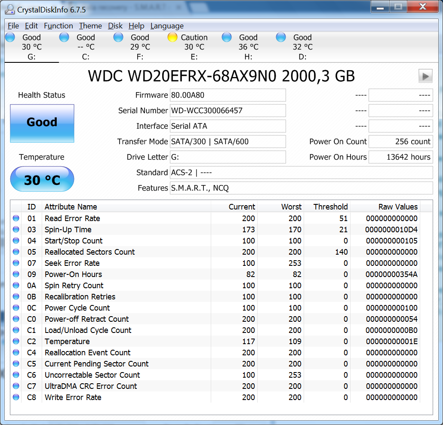Open the Theme menu
The height and width of the screenshot is (425, 443).
click(90, 26)
